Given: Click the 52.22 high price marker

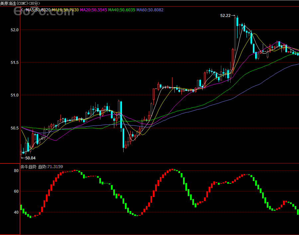Looking at the screenshot, I should coord(228,16).
